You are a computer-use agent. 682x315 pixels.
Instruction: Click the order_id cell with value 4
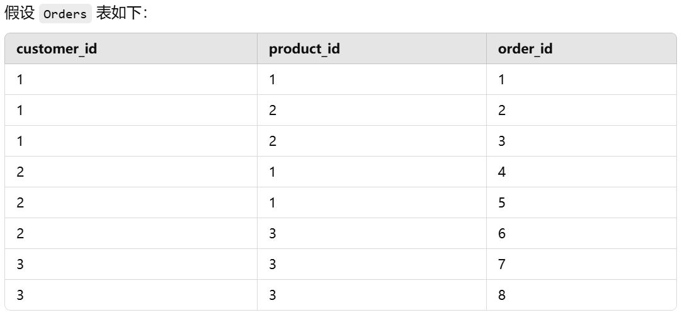click(502, 172)
